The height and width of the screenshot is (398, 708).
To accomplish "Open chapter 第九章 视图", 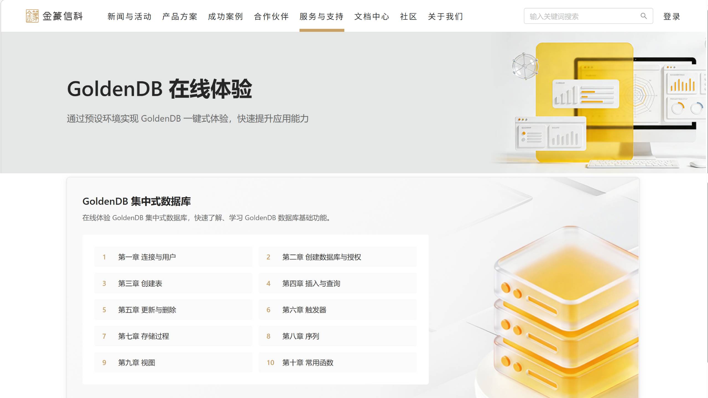I will [x=173, y=363].
